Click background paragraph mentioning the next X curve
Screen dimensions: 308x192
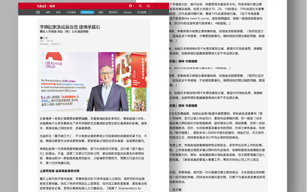pyautogui.click(x=217, y=14)
